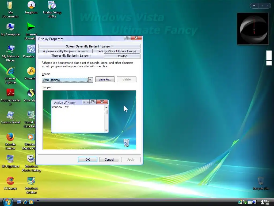Click Media Player quick launch icon

click(31, 202)
